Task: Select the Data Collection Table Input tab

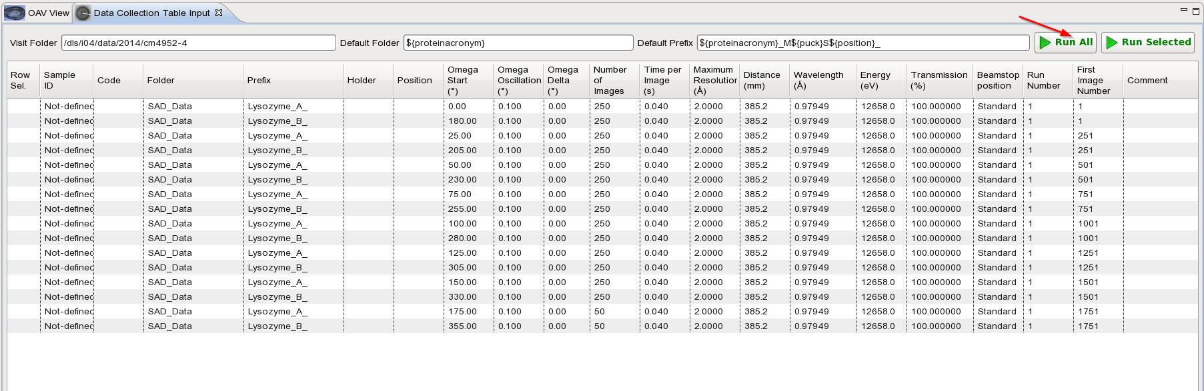Action: 151,13
